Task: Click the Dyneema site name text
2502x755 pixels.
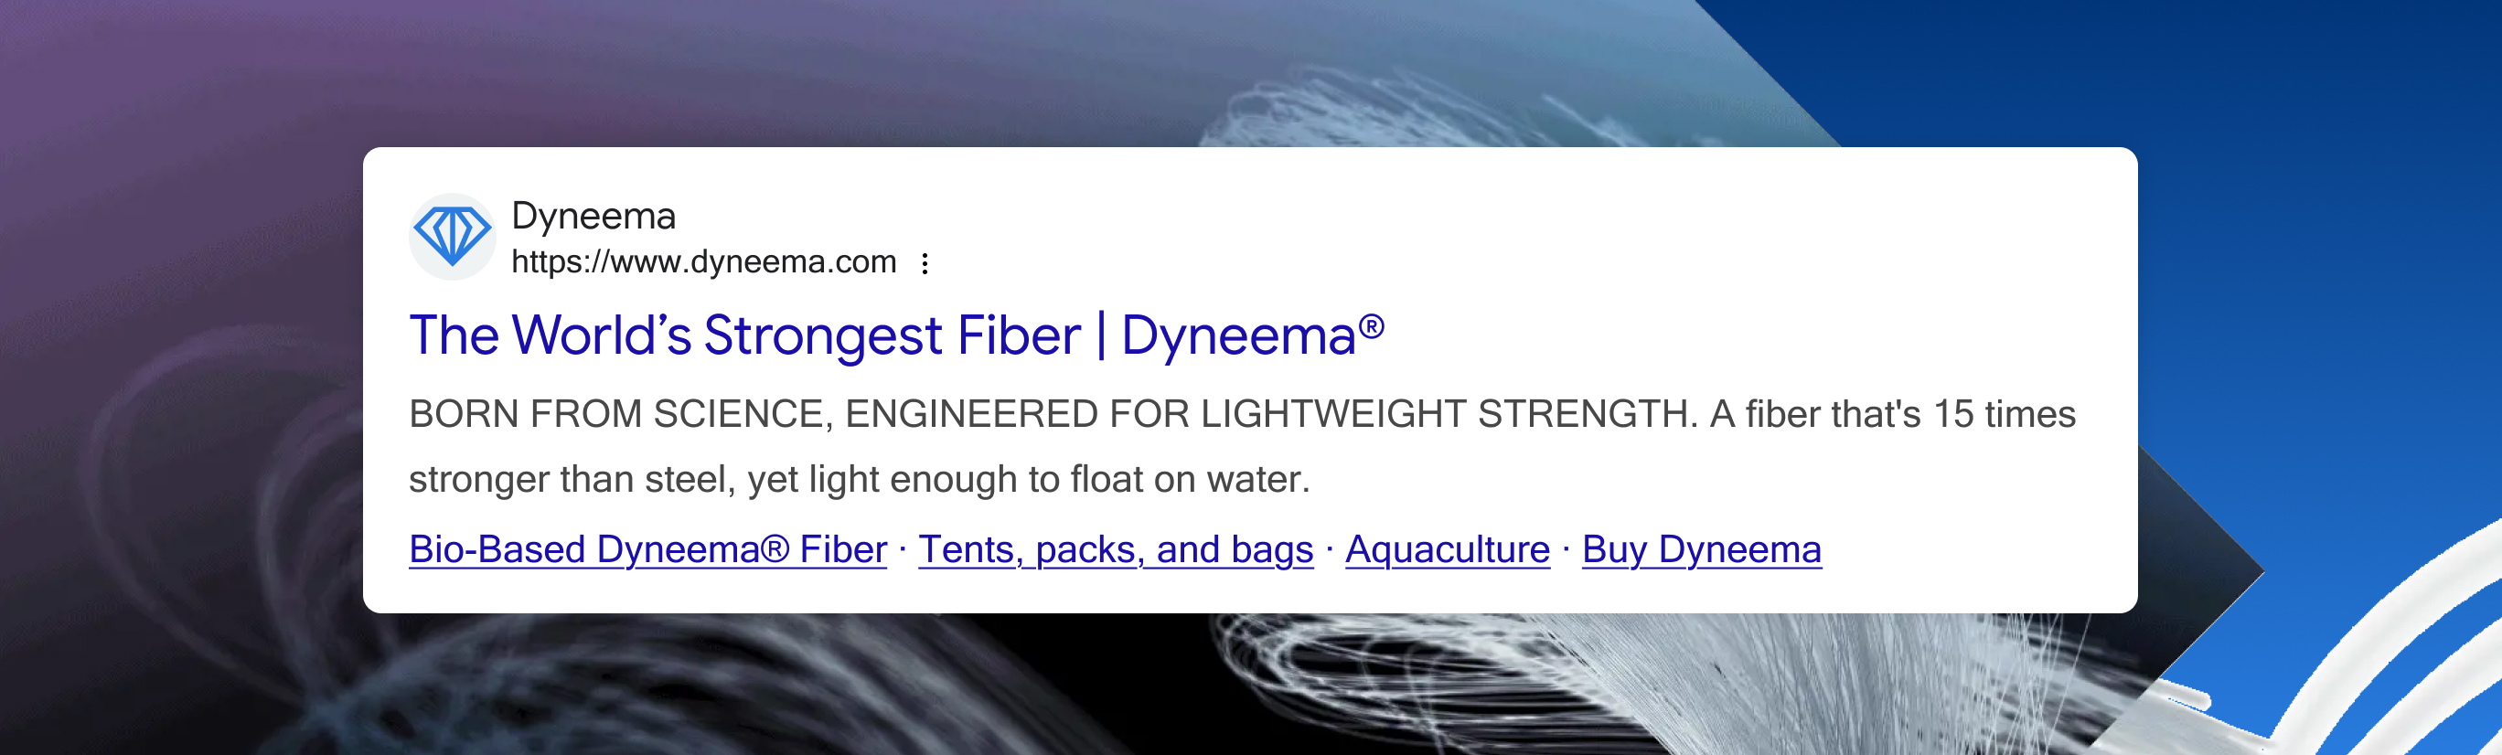Action: pos(594,218)
